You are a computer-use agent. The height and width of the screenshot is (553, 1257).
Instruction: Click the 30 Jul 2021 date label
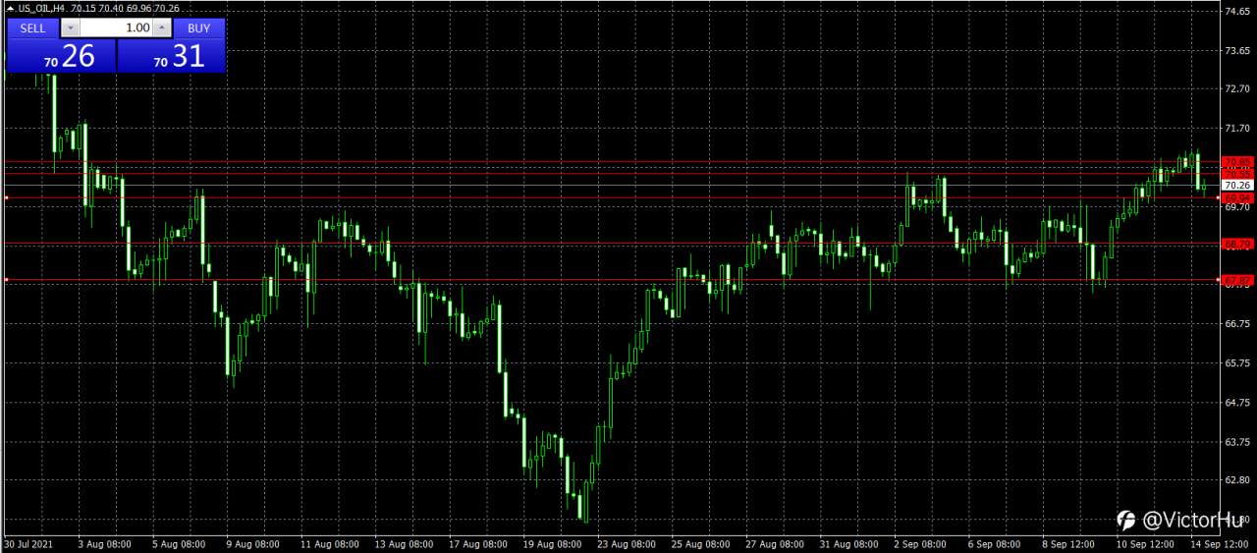point(27,543)
